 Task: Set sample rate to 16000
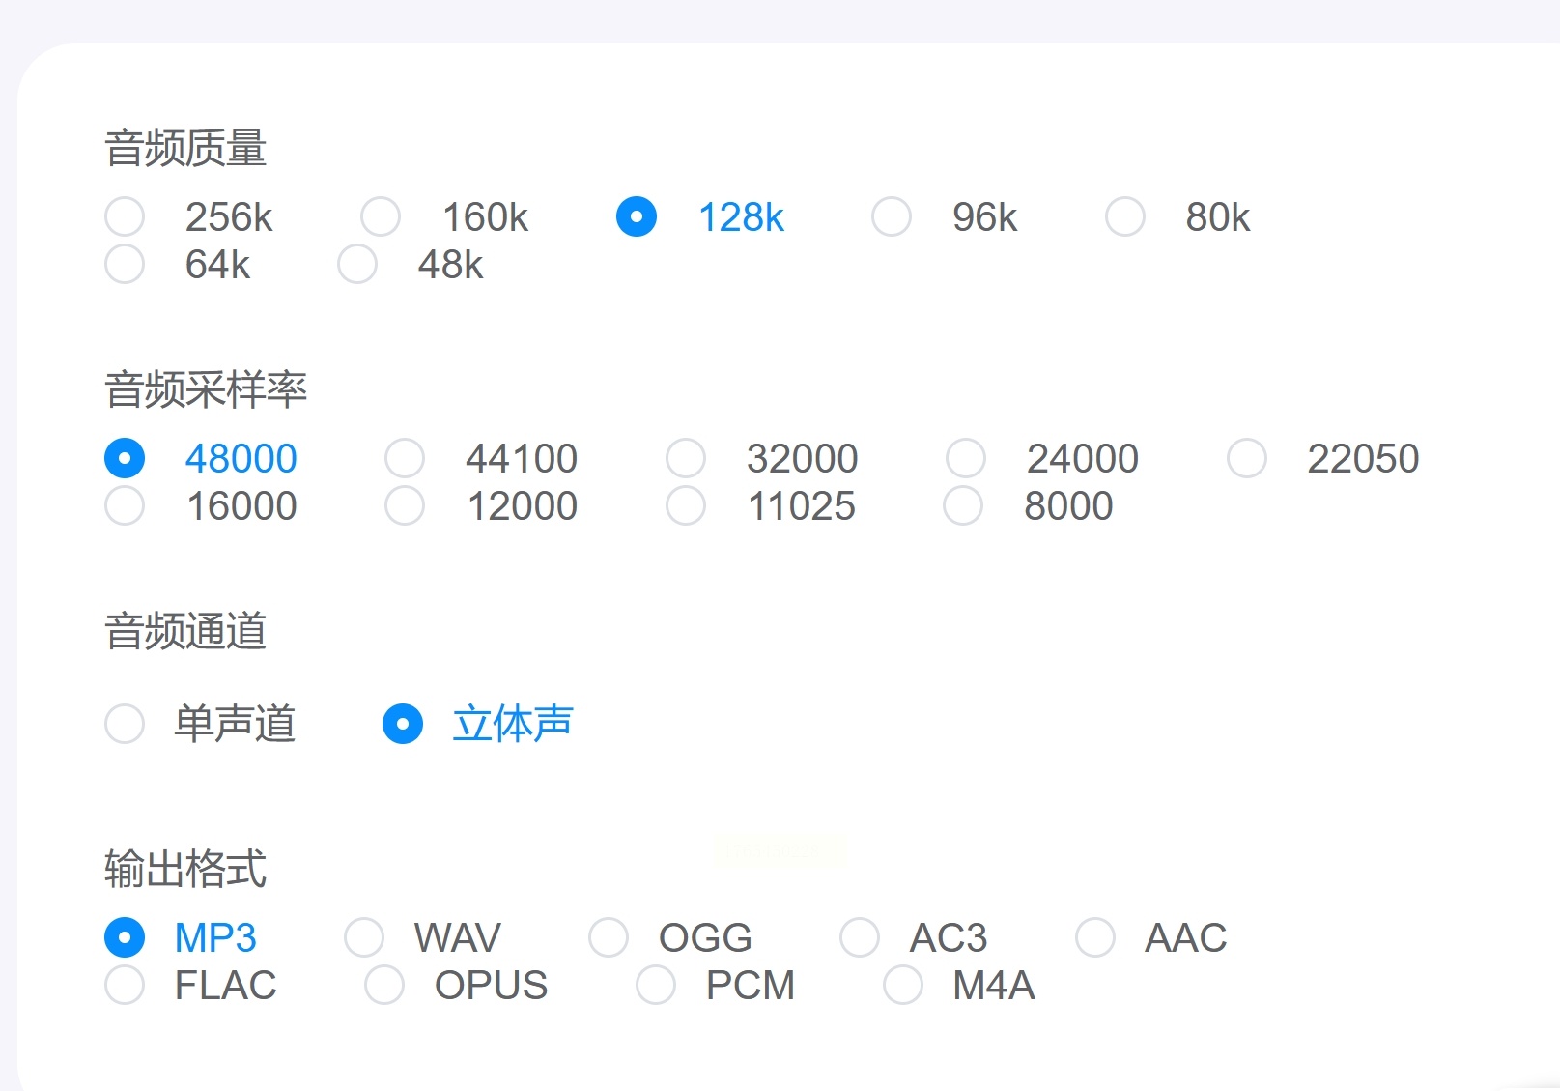[x=125, y=505]
